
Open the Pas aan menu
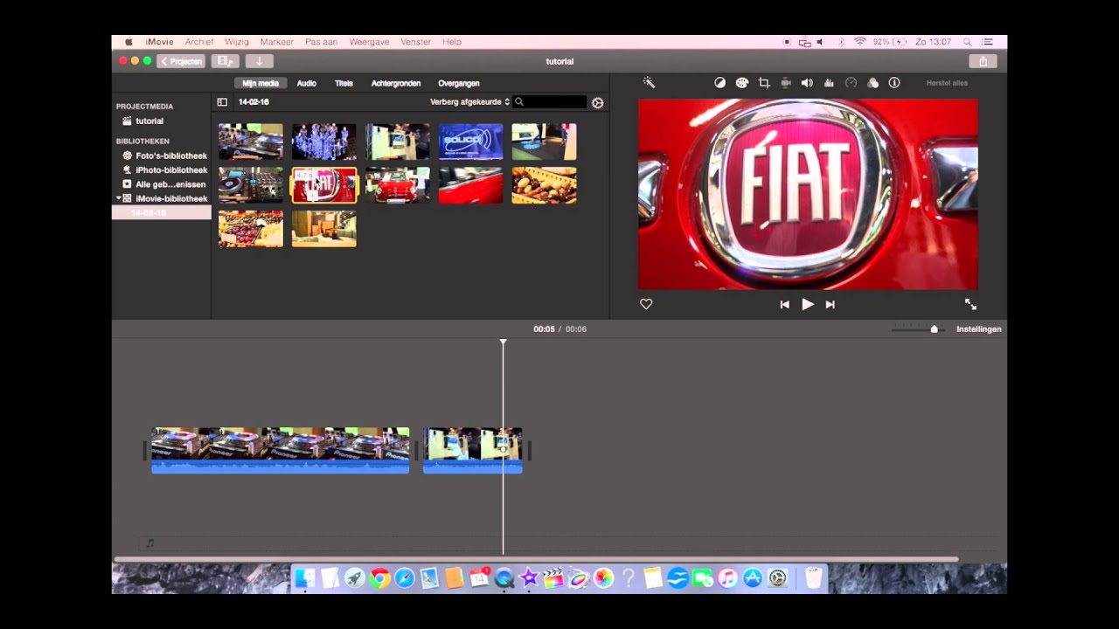coord(322,42)
